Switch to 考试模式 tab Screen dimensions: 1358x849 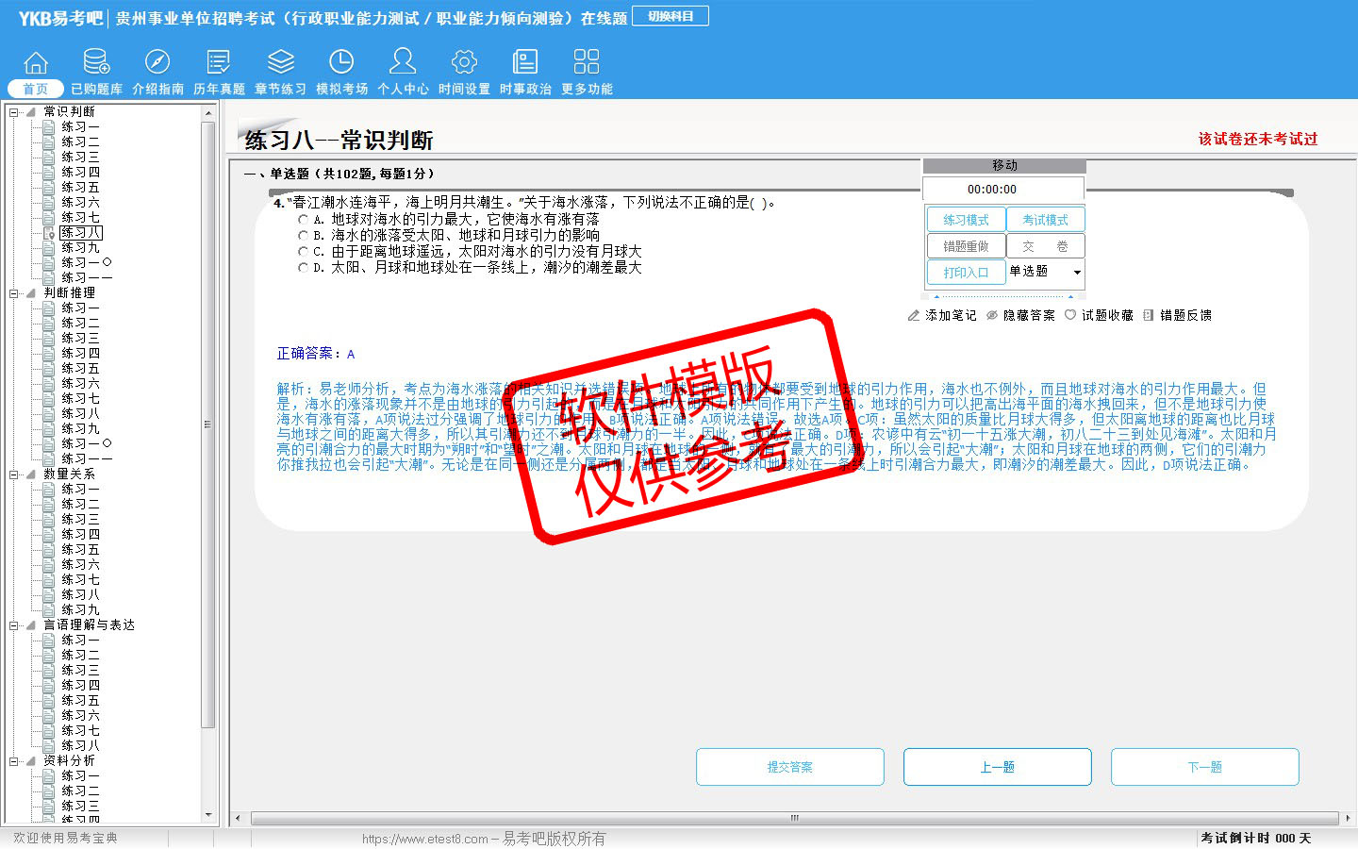click(x=1046, y=220)
